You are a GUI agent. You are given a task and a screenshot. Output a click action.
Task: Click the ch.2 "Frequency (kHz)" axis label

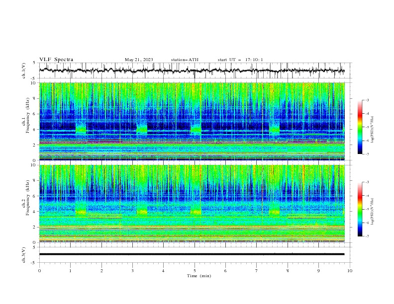[x=28, y=198]
